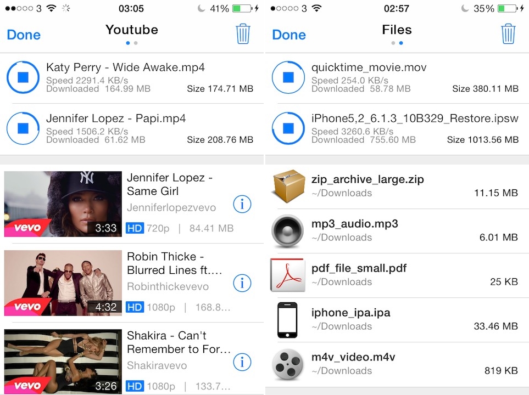The width and height of the screenshot is (529, 395).
Task: Tap the iPhone5,2_6.1.3_10B329_Restore.ipsw title
Action: coord(415,119)
